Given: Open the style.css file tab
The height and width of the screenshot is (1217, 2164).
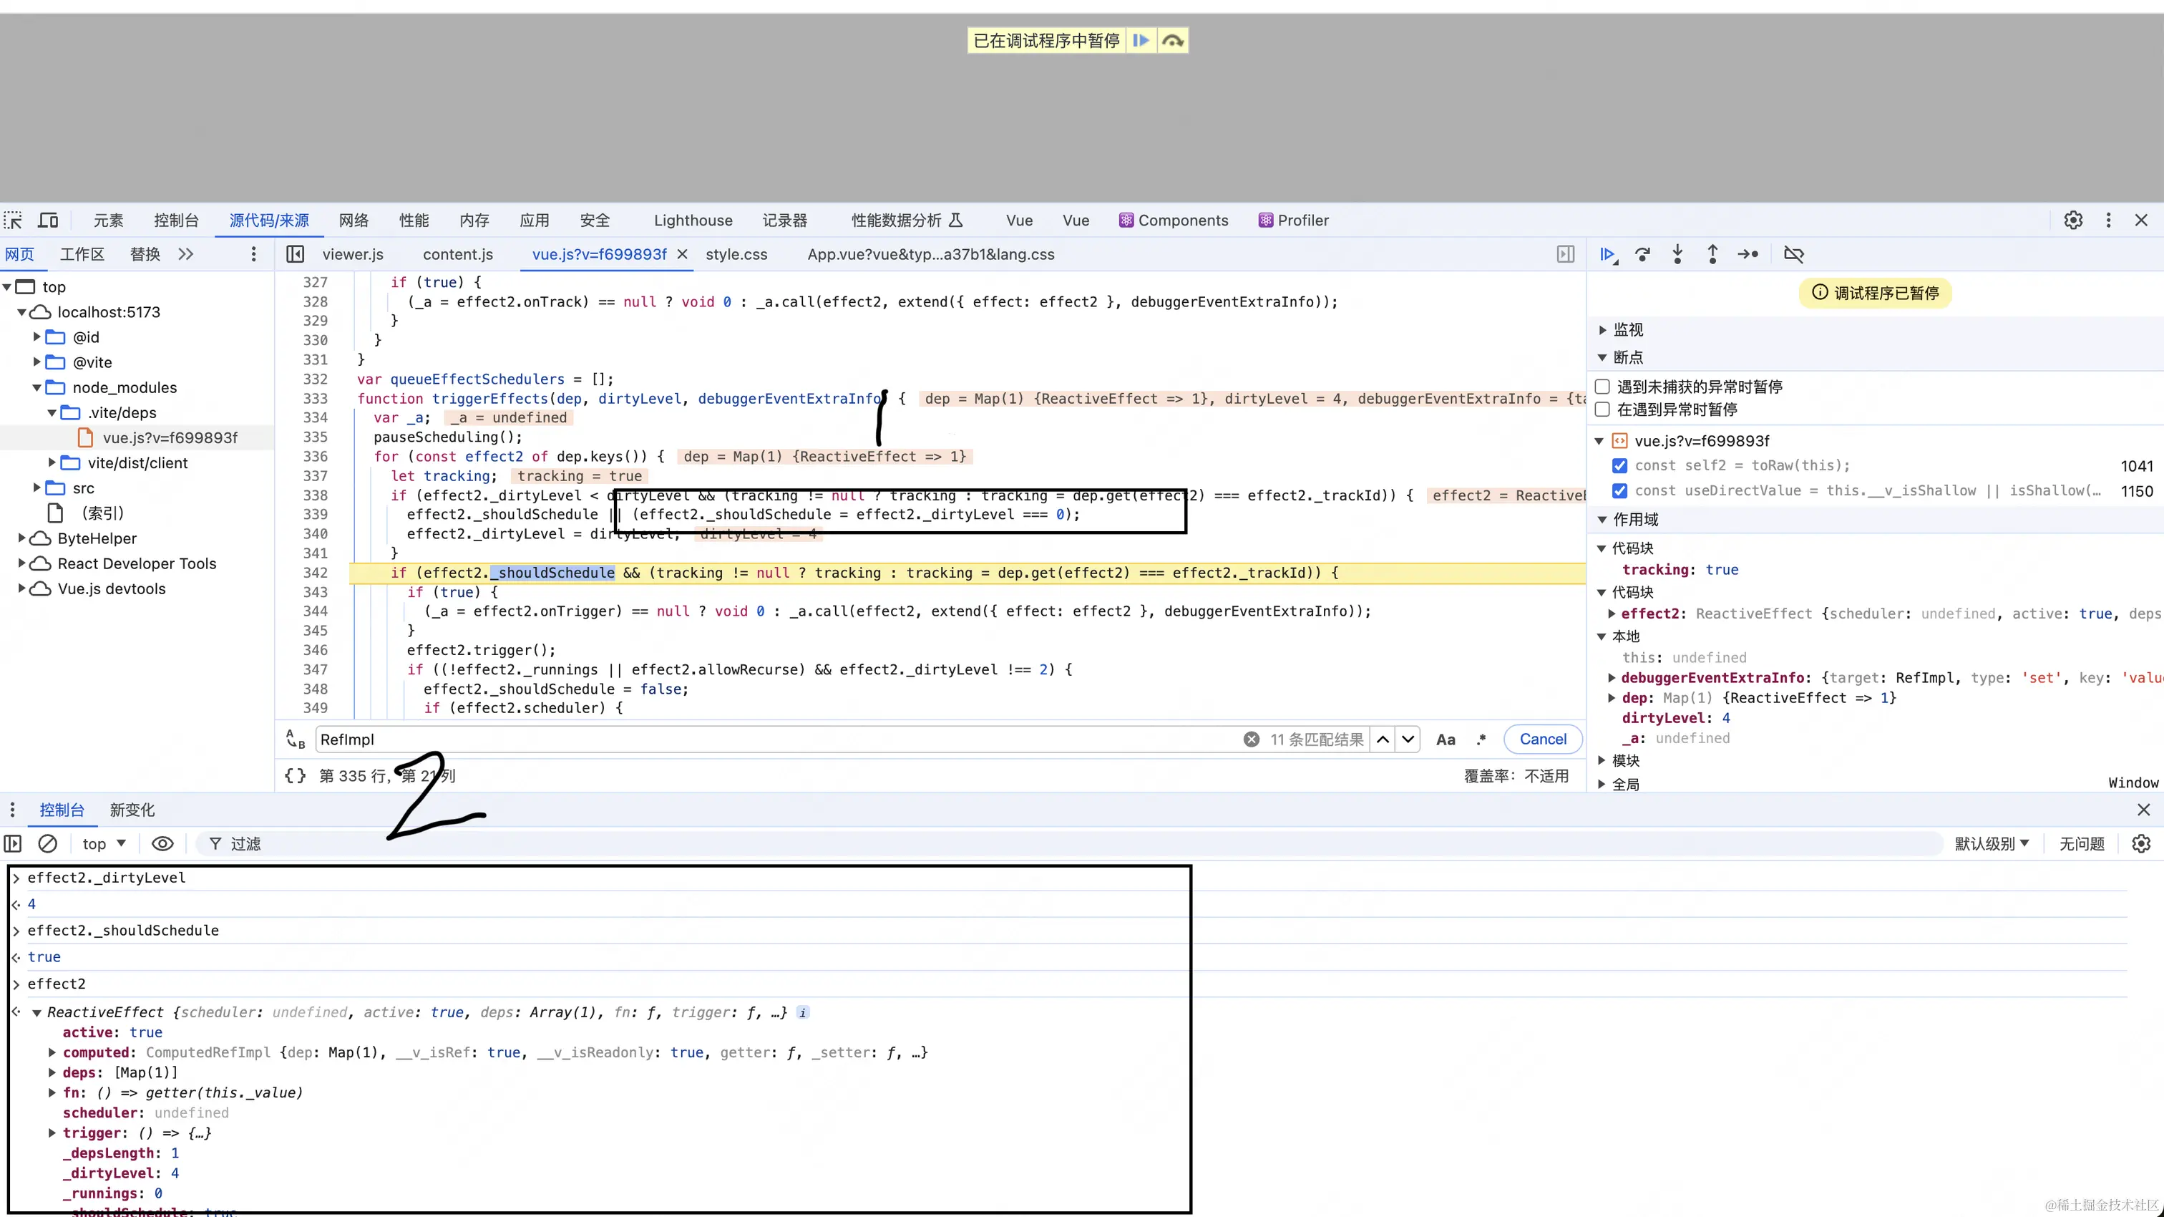Looking at the screenshot, I should tap(736, 254).
